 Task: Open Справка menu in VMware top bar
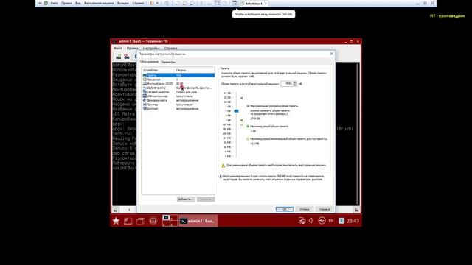(138, 3)
